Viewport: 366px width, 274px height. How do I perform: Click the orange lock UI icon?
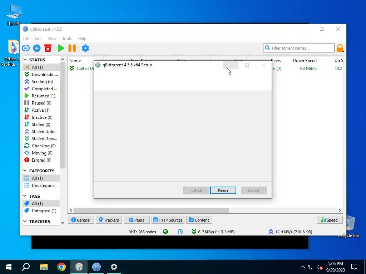[340, 48]
